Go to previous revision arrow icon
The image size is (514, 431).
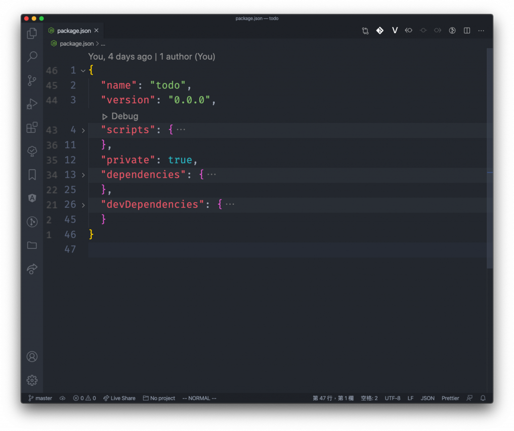[409, 31]
